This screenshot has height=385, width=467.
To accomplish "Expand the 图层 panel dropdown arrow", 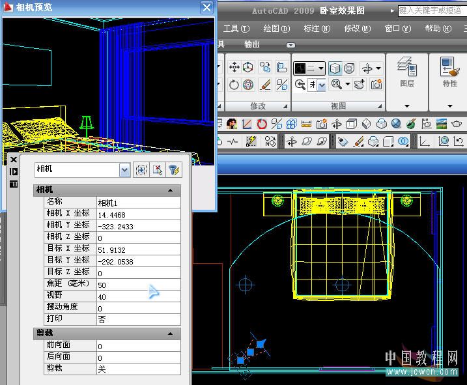I will coord(406,106).
